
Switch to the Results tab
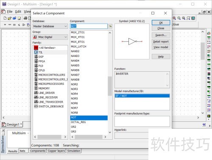tap(13, 151)
